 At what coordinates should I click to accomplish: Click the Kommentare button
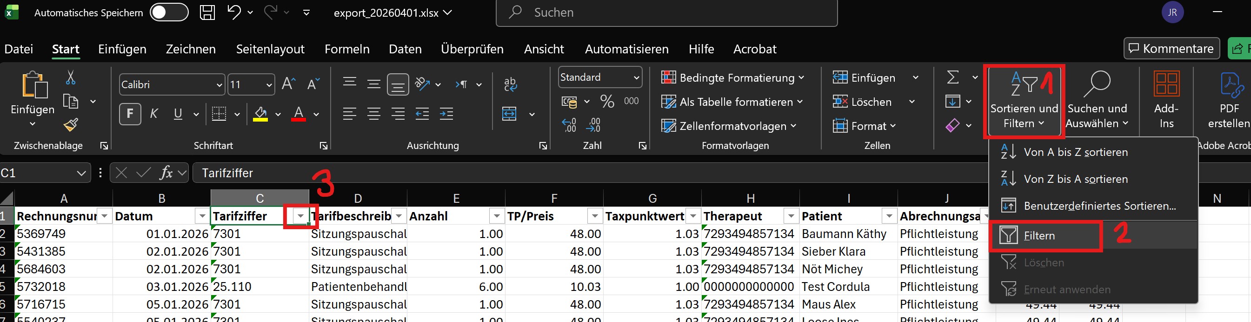click(x=1171, y=48)
